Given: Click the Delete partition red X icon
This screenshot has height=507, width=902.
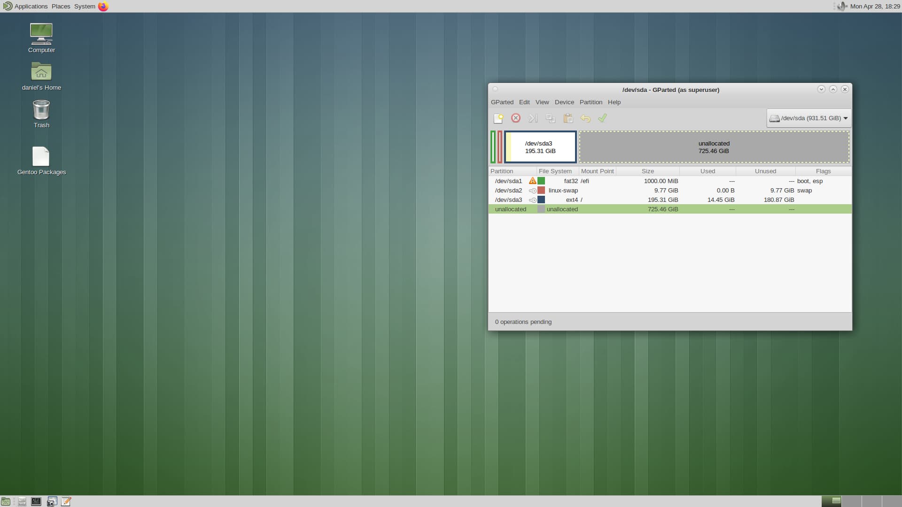Looking at the screenshot, I should 516,118.
